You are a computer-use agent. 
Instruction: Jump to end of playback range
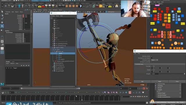pyautogui.click(x=147, y=97)
